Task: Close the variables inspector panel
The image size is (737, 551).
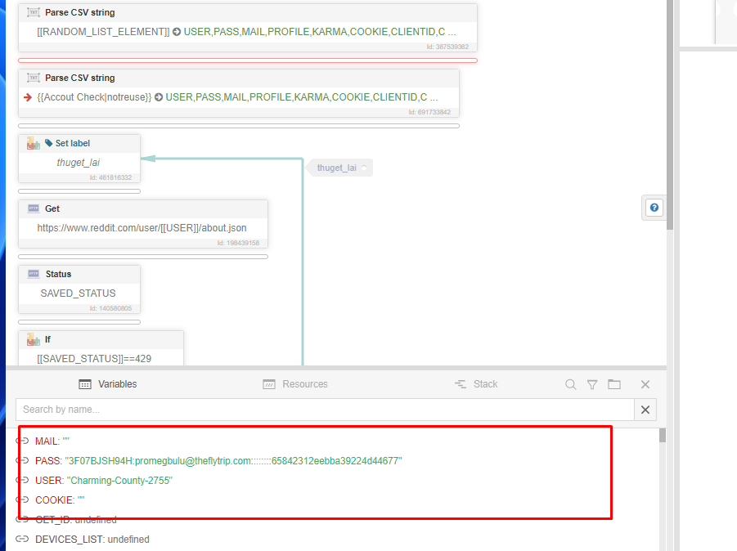Action: (x=645, y=384)
